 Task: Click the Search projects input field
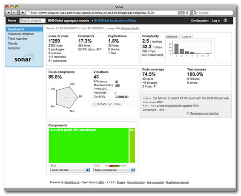pyautogui.click(x=32, y=20)
